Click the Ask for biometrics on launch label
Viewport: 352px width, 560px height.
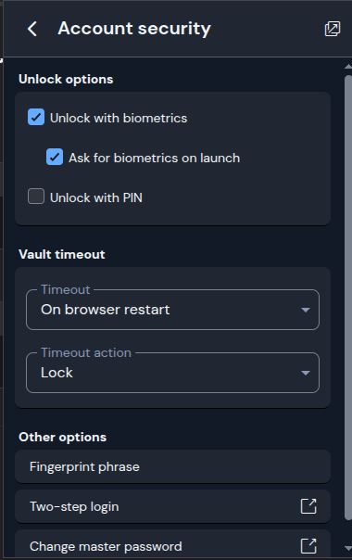(x=154, y=158)
